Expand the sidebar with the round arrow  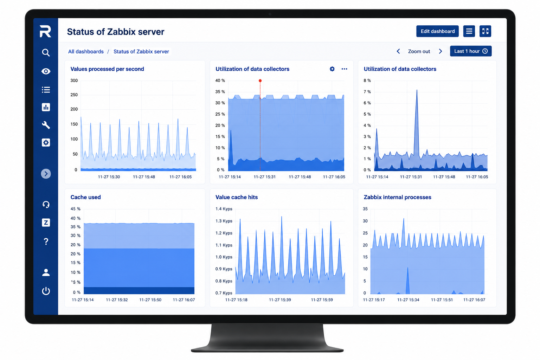point(46,174)
